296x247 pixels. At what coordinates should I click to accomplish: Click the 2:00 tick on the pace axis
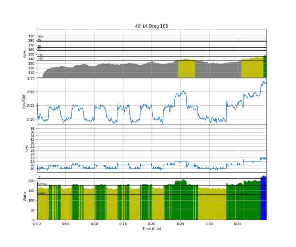(x=31, y=91)
